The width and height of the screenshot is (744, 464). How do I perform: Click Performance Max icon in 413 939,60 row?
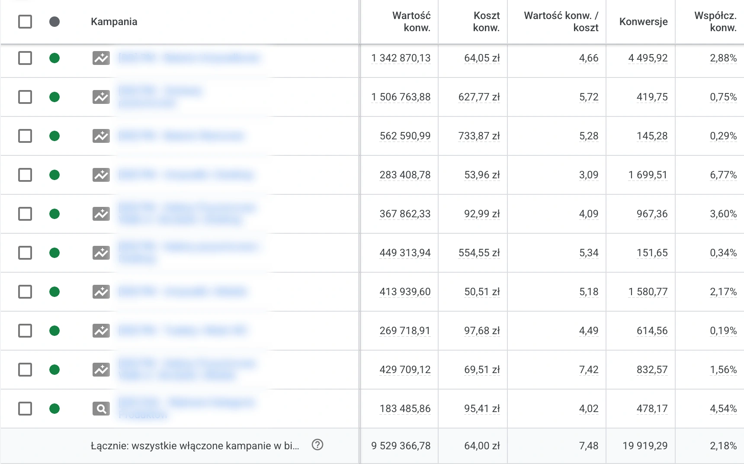(101, 292)
